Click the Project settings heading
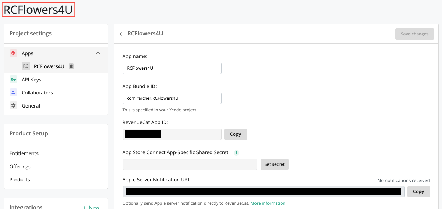 (x=30, y=34)
